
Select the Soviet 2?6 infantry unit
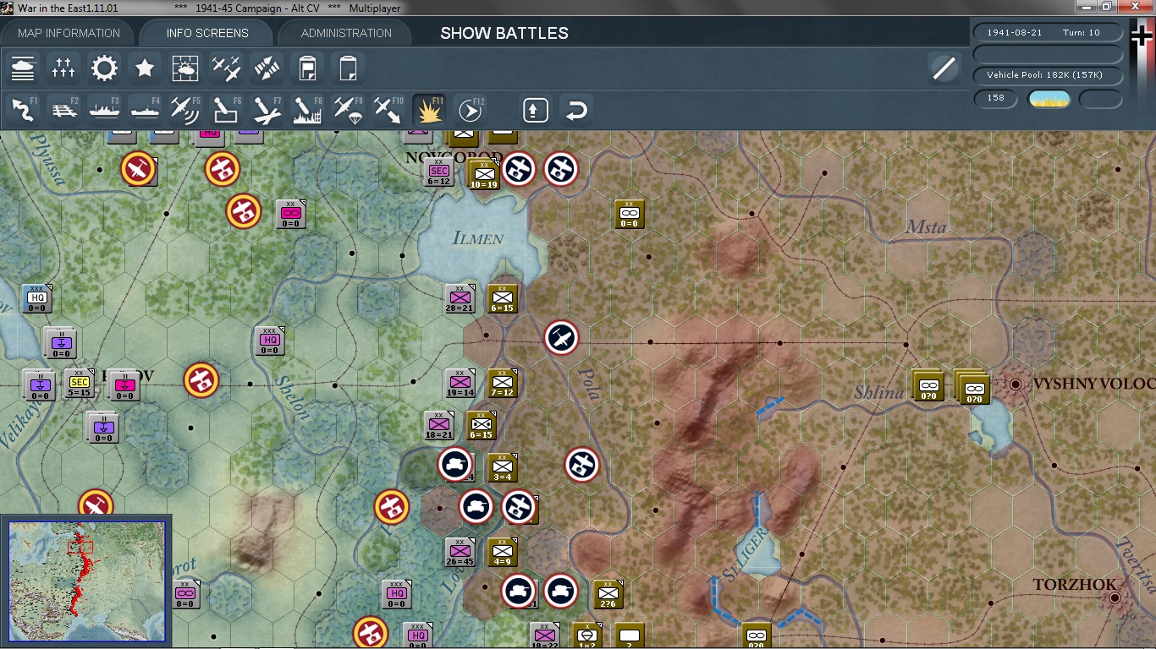(608, 594)
